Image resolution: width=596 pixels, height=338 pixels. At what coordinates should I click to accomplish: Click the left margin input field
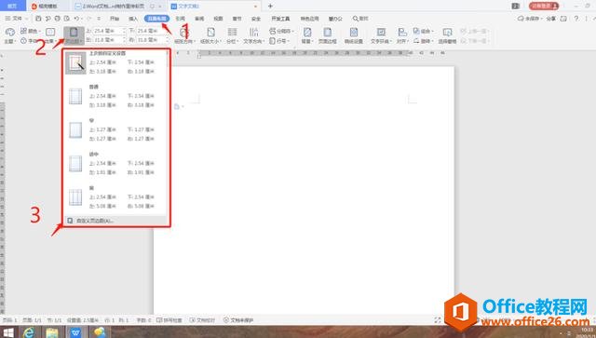click(109, 40)
